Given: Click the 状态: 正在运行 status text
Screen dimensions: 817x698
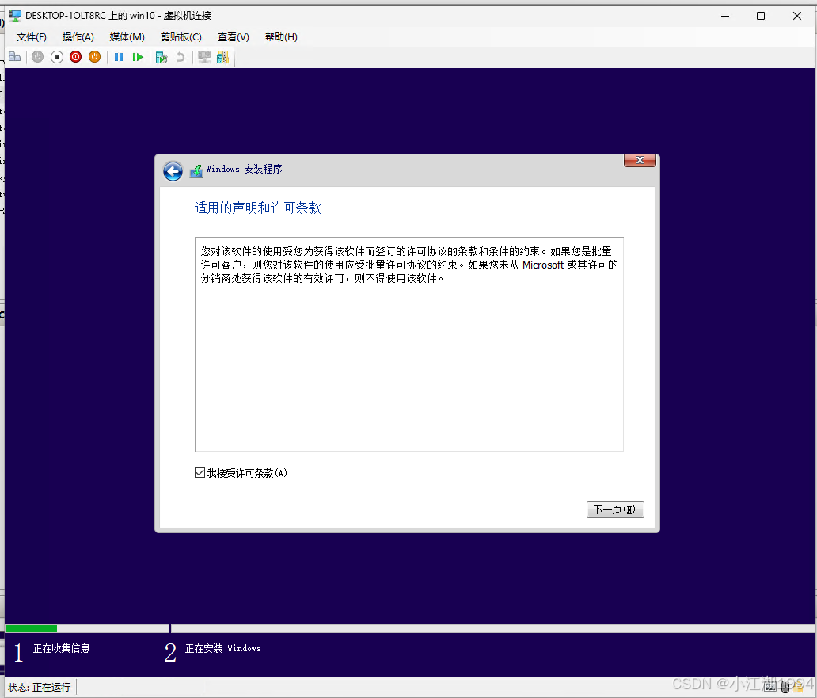Looking at the screenshot, I should (x=39, y=688).
